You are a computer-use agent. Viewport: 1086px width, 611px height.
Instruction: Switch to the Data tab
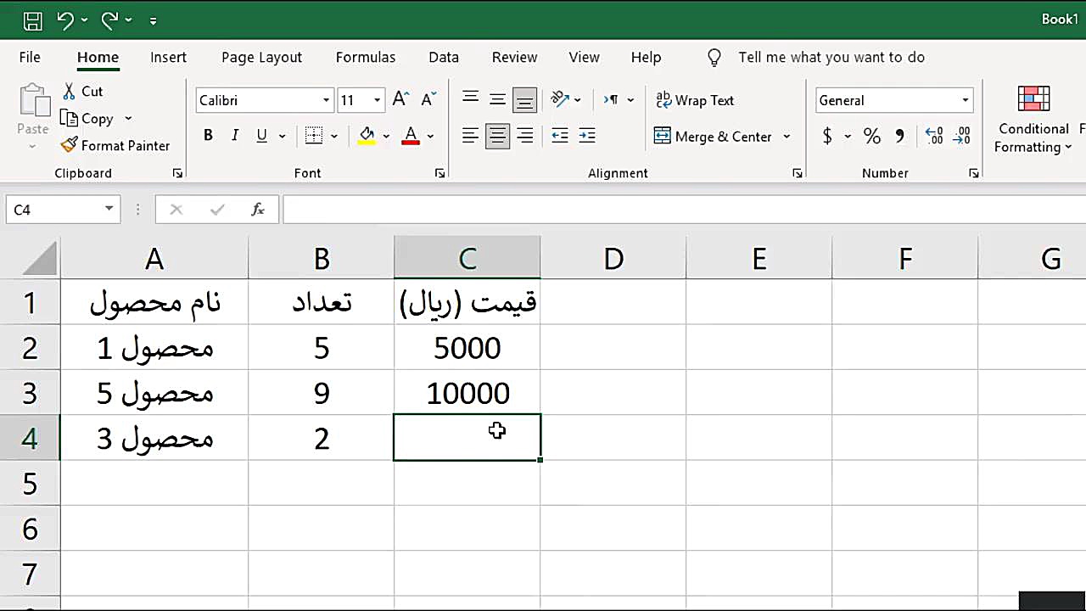[x=444, y=58]
